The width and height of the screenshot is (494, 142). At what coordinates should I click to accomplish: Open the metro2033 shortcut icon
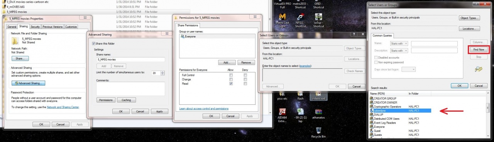pos(300,5)
